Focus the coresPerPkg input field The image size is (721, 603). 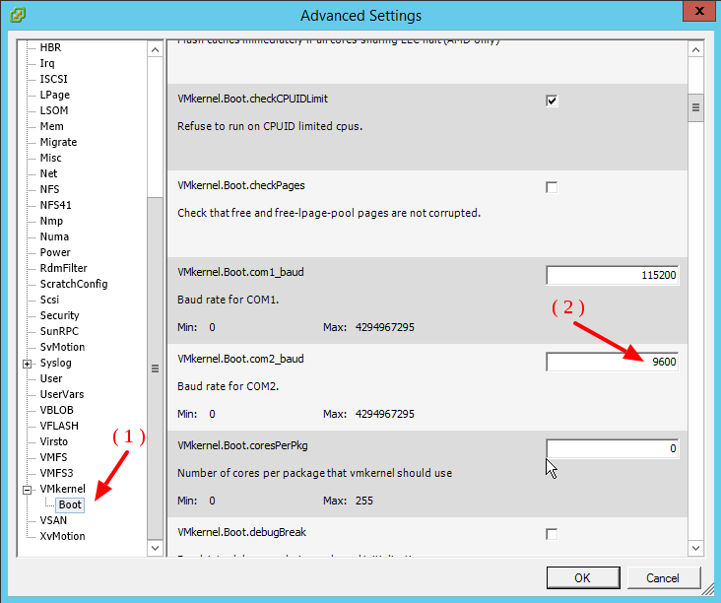pos(612,449)
